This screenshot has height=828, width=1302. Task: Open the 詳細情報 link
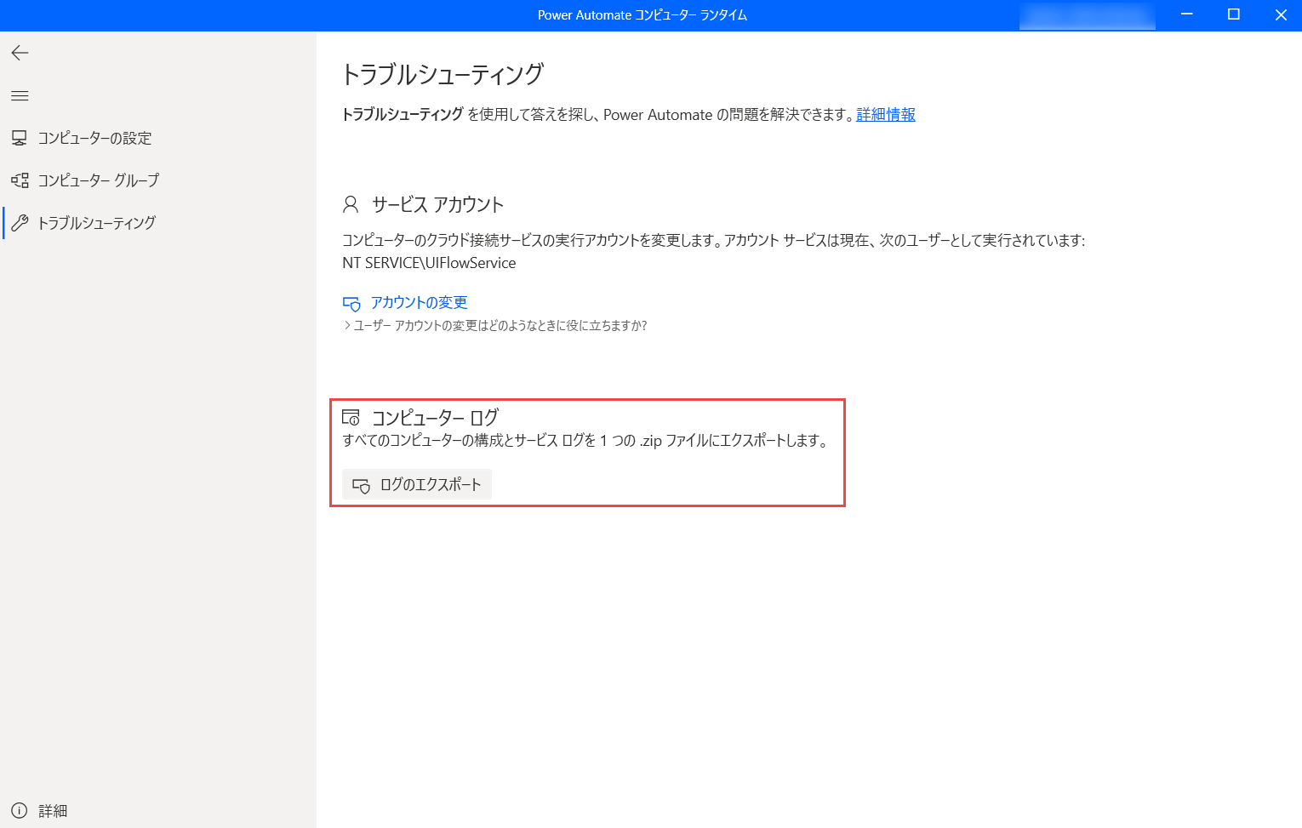[x=885, y=114]
